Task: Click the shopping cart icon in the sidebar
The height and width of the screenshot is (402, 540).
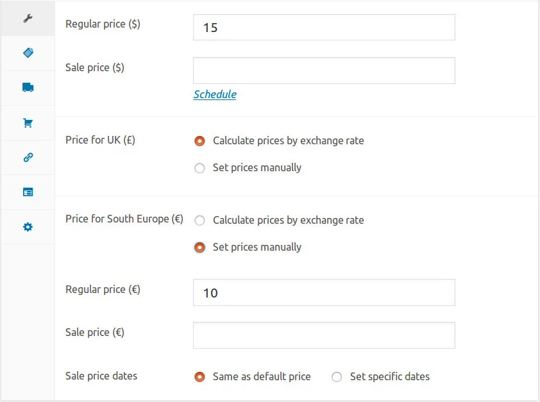Action: pyautogui.click(x=27, y=122)
